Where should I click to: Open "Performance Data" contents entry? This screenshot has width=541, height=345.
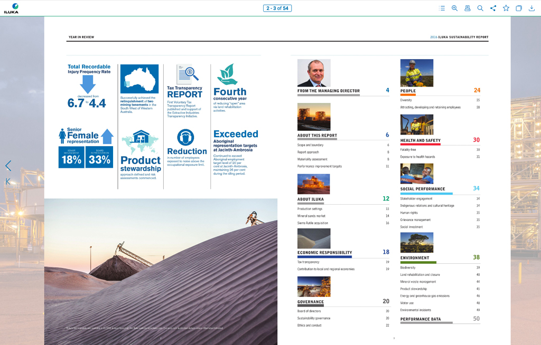coord(421,319)
